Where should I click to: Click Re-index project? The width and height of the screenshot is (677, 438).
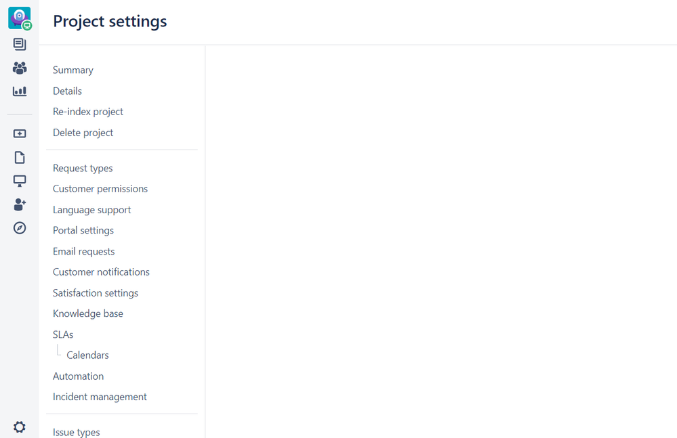[x=87, y=111]
